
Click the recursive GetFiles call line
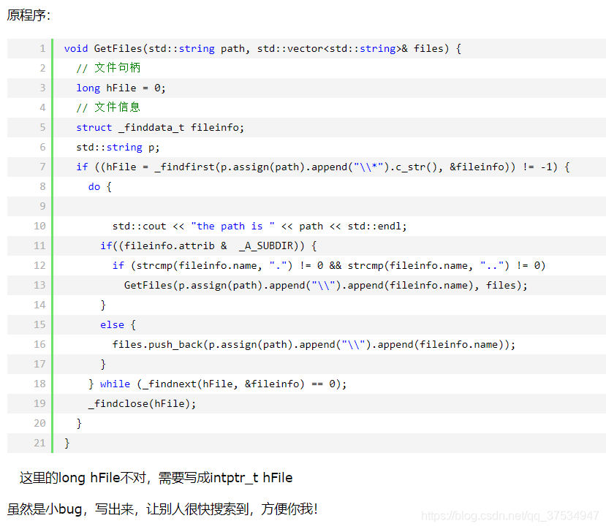click(x=326, y=285)
